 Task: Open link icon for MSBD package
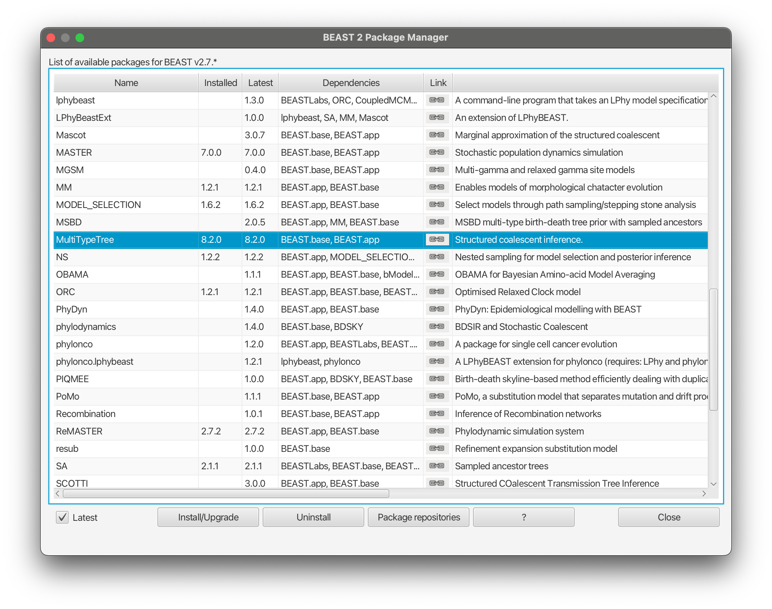click(437, 222)
